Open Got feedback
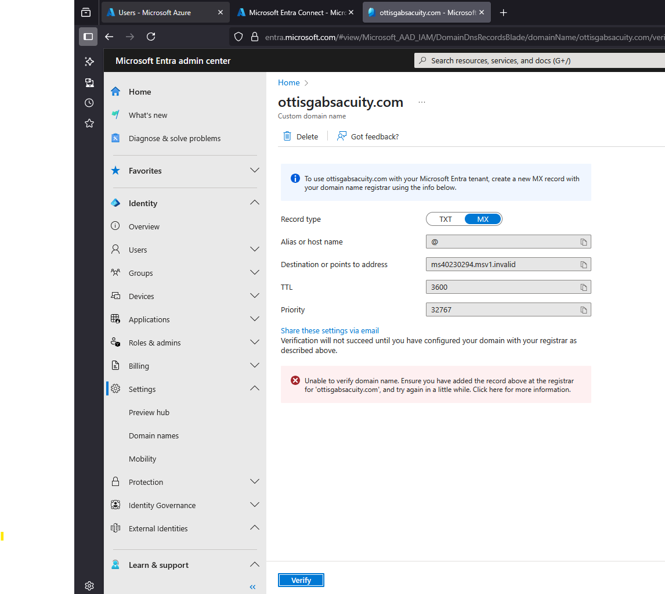This screenshot has width=665, height=594. point(368,136)
